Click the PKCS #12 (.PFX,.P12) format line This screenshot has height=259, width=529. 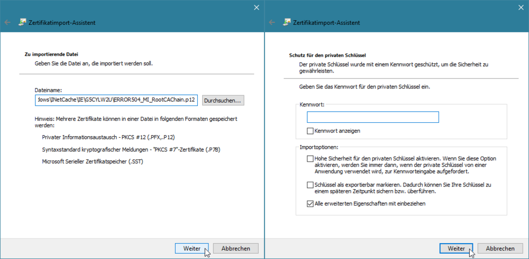[x=108, y=137]
